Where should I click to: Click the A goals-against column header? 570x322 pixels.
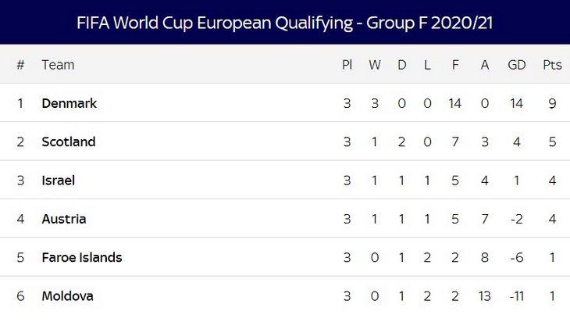[485, 65]
